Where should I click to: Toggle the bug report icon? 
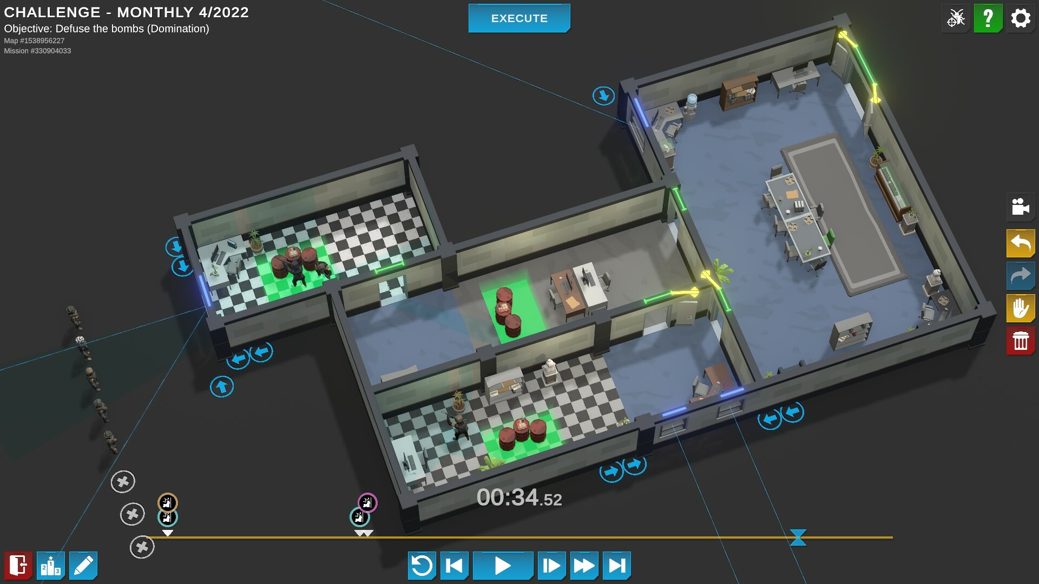pos(956,18)
